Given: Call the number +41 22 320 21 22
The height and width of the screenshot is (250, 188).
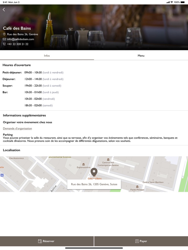Looking at the screenshot, I should point(18,44).
